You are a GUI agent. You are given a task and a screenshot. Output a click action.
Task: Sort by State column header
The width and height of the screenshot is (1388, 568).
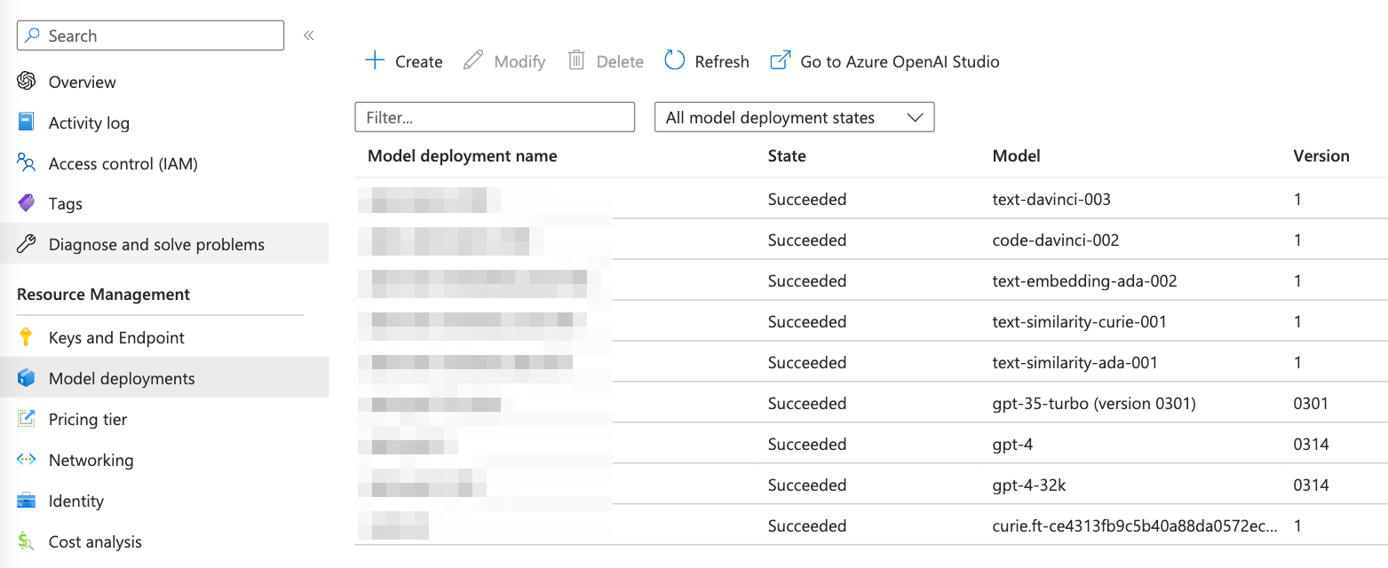[787, 155]
